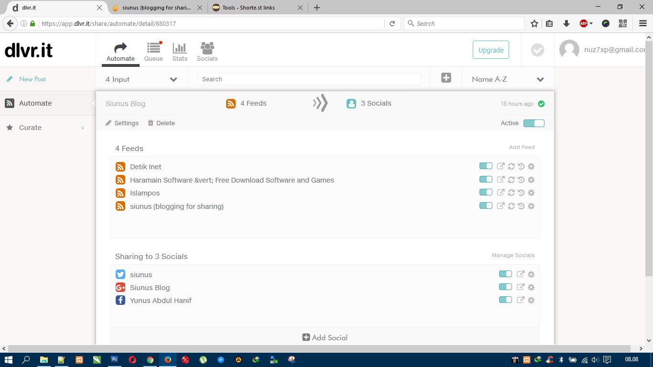Toggle the Yunus Abdul Hanif Facebook switch
This screenshot has width=653, height=367.
(505, 300)
